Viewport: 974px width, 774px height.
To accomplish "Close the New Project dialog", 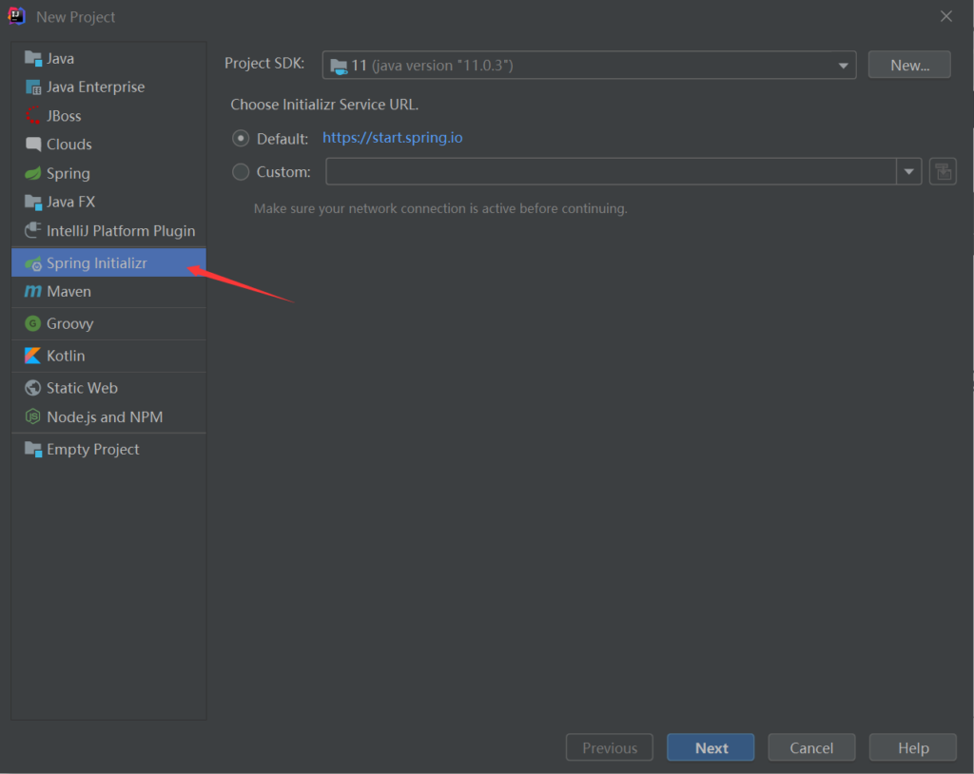I will [x=946, y=16].
